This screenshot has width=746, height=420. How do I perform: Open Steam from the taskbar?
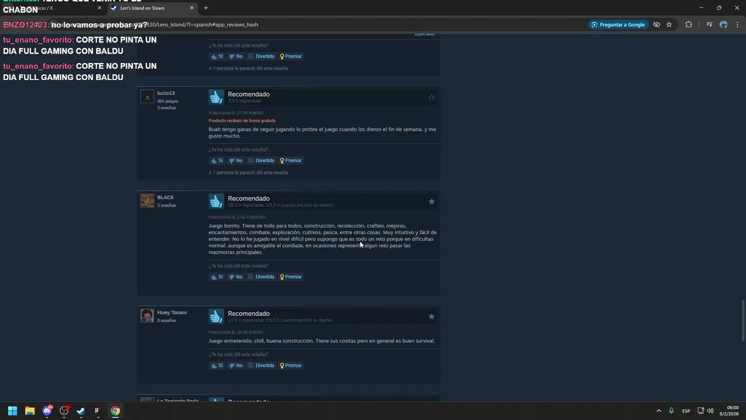(x=81, y=411)
